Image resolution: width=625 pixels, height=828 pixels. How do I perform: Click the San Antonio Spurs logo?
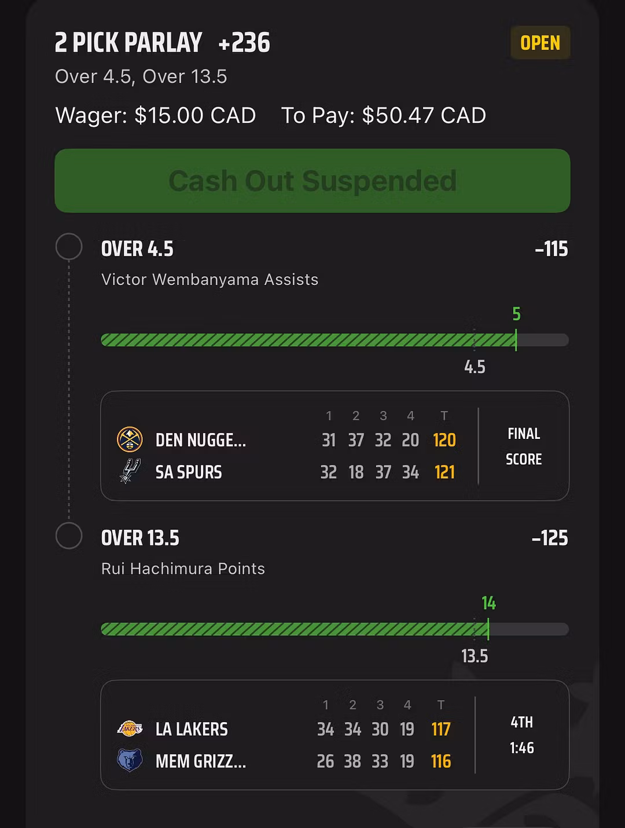click(130, 471)
